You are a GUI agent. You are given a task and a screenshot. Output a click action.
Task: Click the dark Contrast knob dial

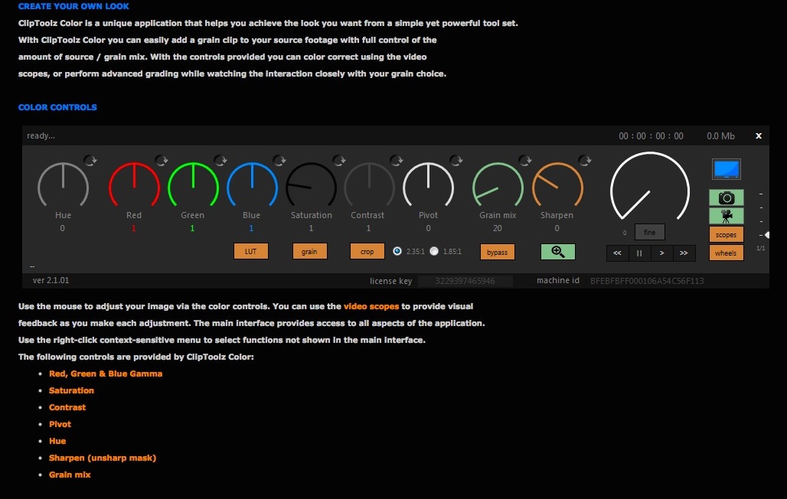point(370,184)
